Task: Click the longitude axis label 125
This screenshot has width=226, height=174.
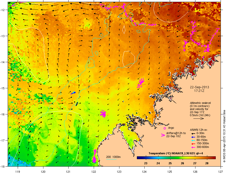Action: coord(170,171)
